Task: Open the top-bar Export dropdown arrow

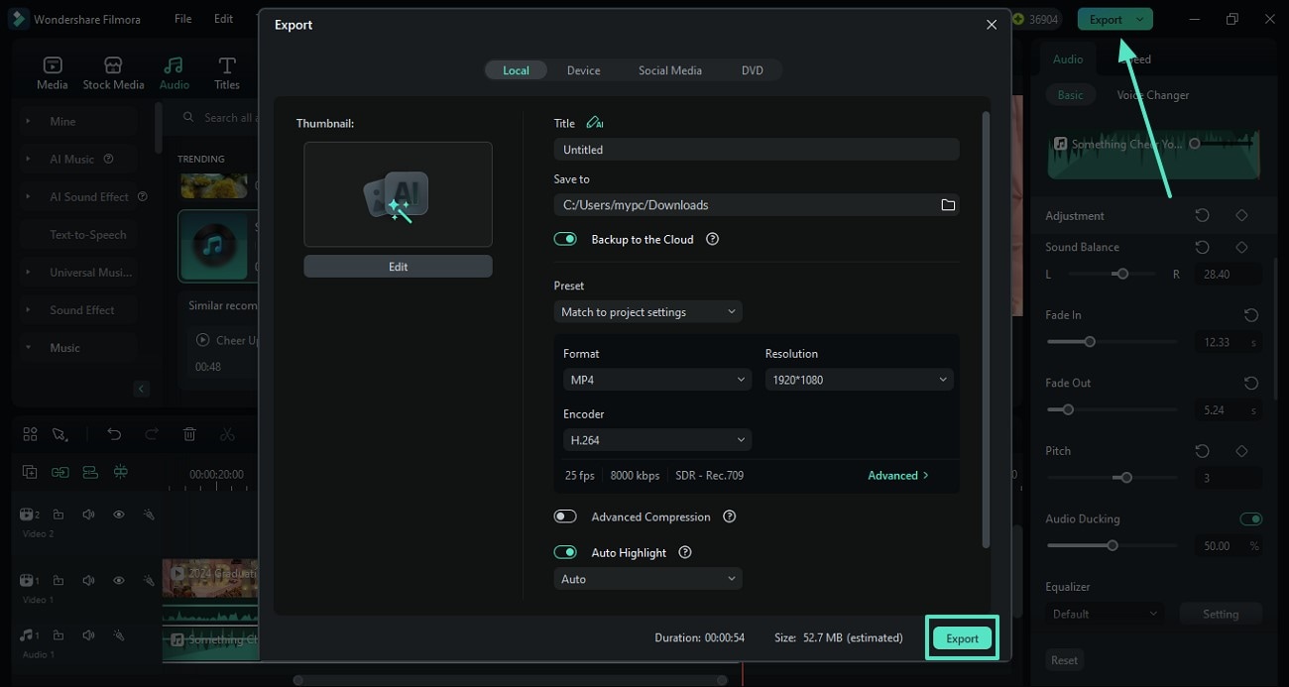Action: tap(1140, 19)
